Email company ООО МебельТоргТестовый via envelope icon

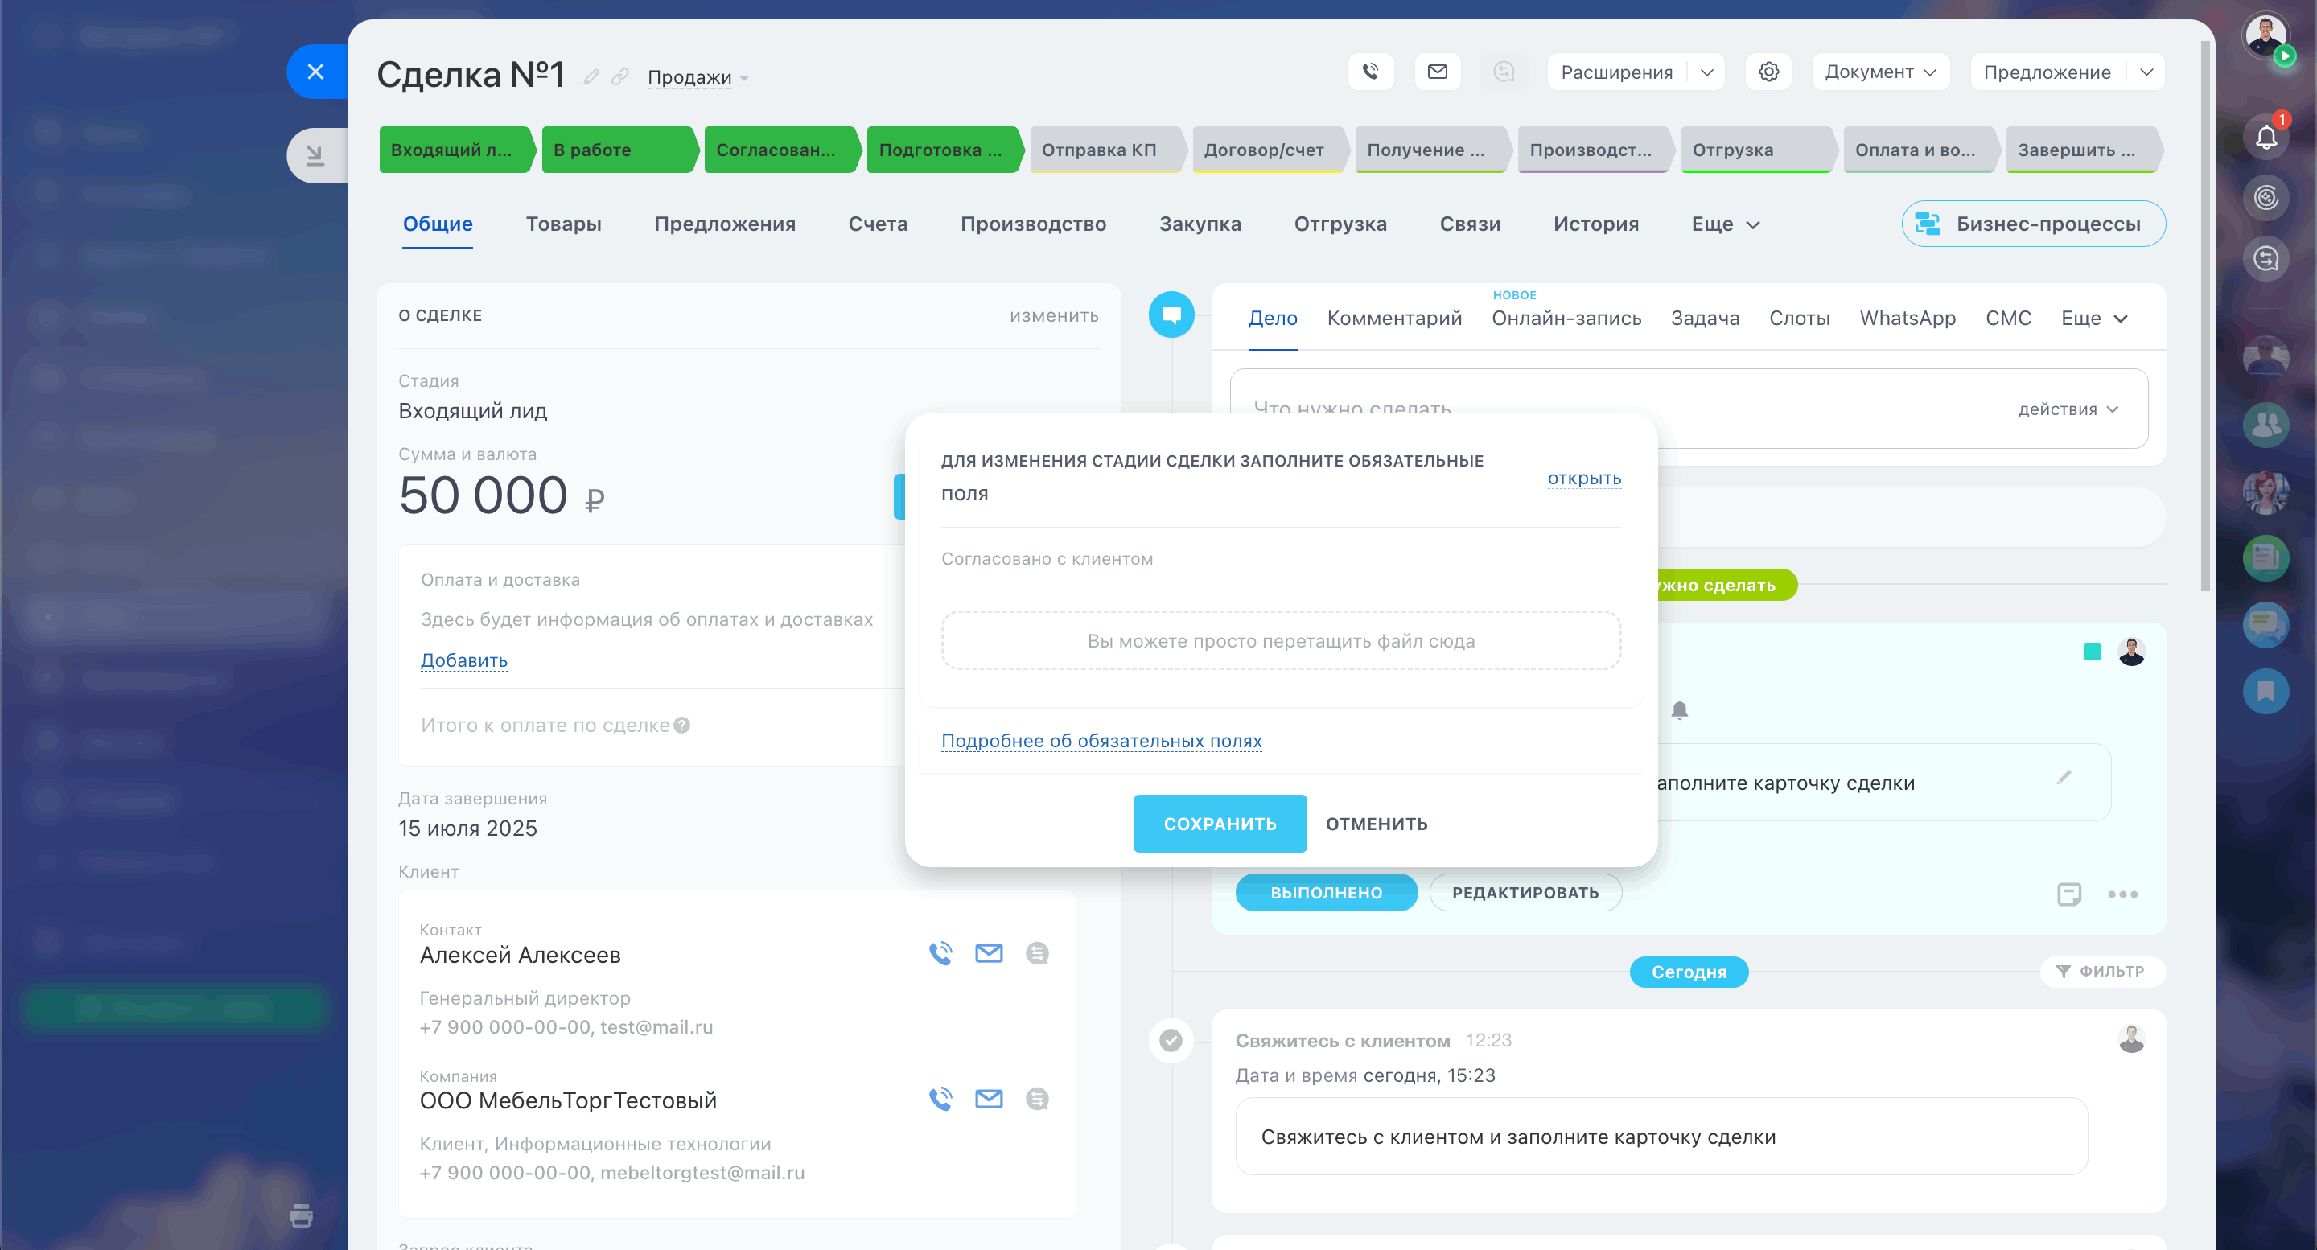pos(989,1099)
